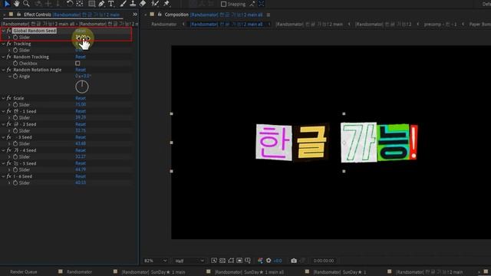Open Effect Controls panel overflow chevrons

(135, 15)
